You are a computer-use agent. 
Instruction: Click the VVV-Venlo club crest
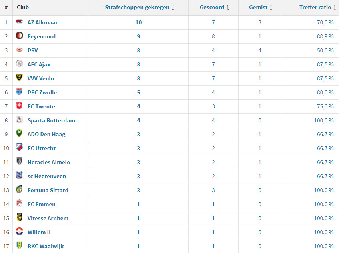pos(19,78)
